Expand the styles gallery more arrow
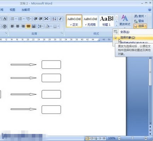The height and width of the screenshot is (141, 153). pos(116,25)
